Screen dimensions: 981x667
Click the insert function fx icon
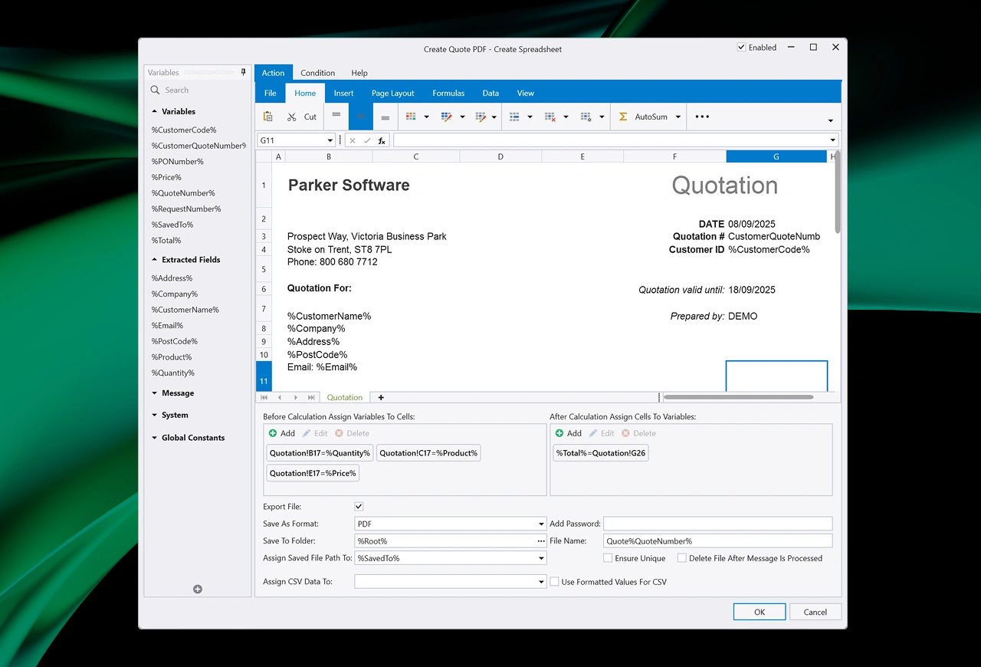382,140
